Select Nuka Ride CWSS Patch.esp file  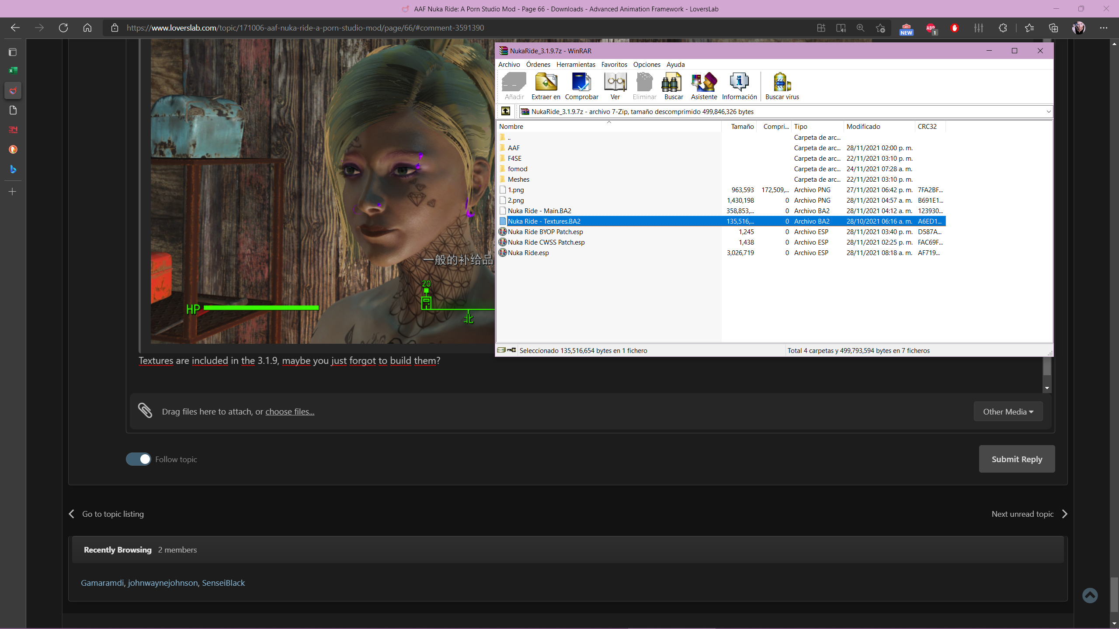[x=721, y=242]
